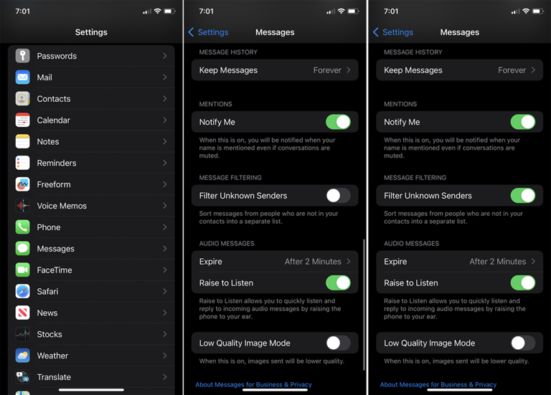Image resolution: width=551 pixels, height=395 pixels.
Task: Tap the Wi-Fi icon in left screen status bar
Action: (157, 11)
